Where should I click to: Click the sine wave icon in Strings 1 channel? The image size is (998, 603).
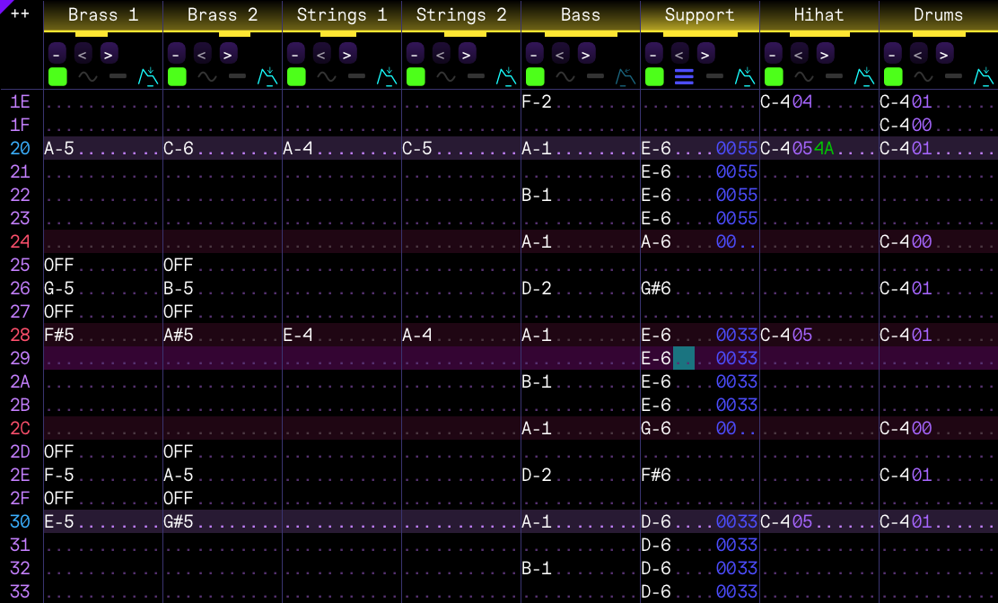(326, 77)
